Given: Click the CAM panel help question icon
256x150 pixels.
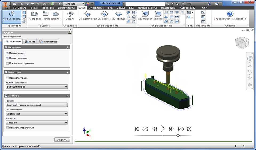Looking at the screenshot, I should [69, 33].
